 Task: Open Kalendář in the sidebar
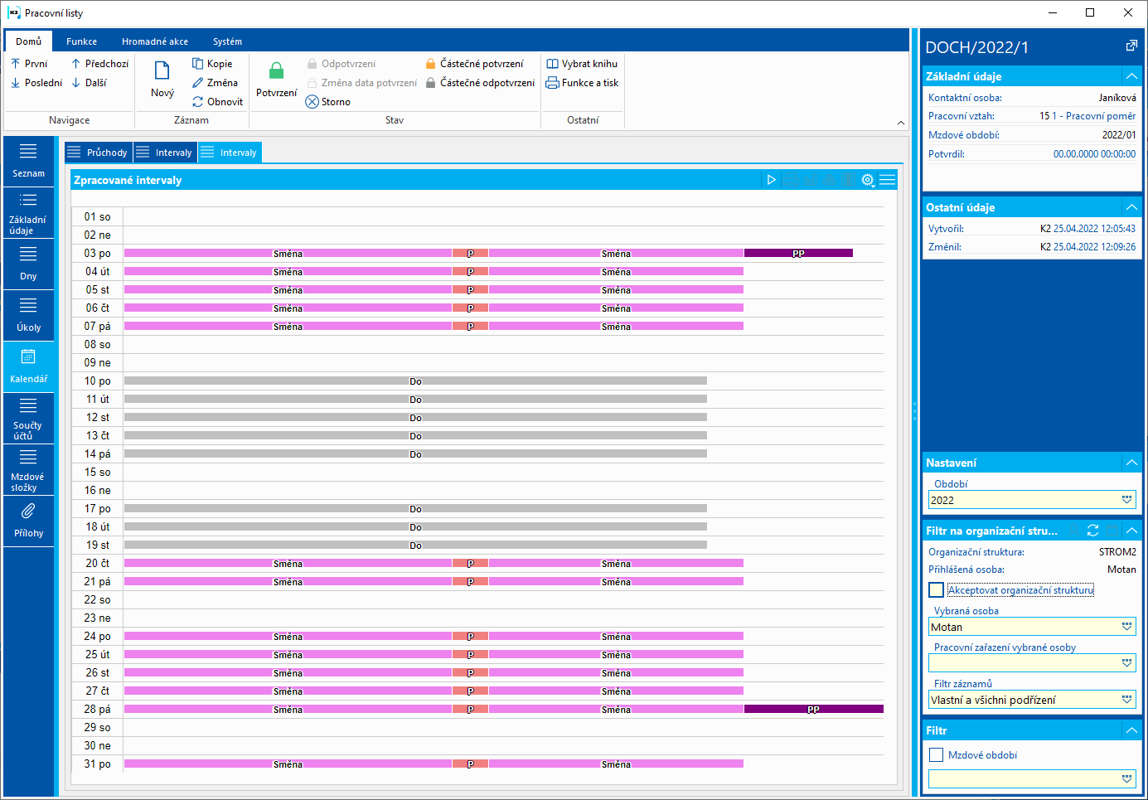[x=28, y=367]
